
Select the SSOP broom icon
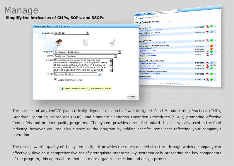(112, 42)
